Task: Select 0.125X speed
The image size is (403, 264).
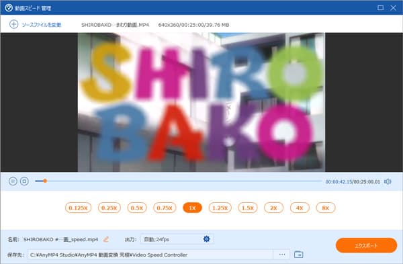Action: click(x=78, y=208)
